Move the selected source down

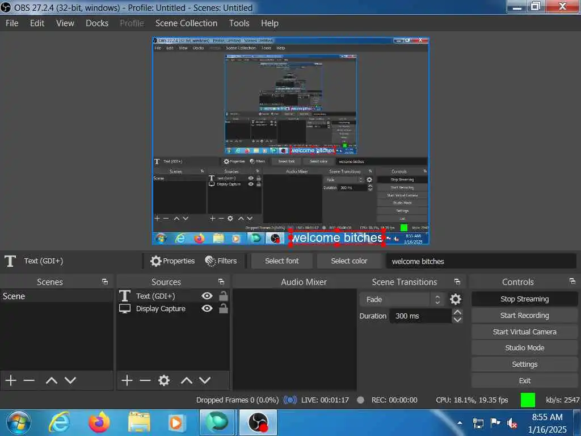[x=205, y=380]
